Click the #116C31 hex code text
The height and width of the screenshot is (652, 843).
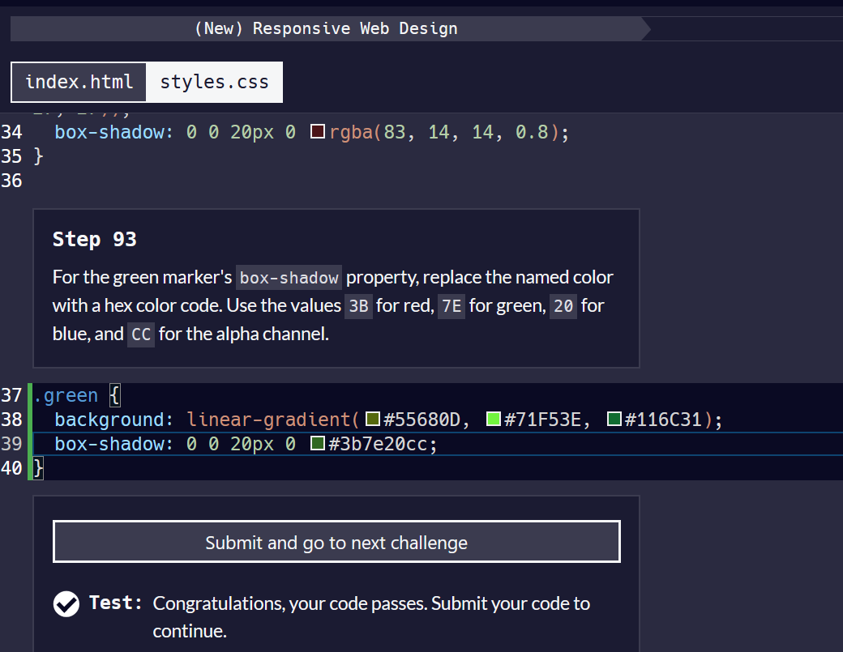[x=663, y=420]
